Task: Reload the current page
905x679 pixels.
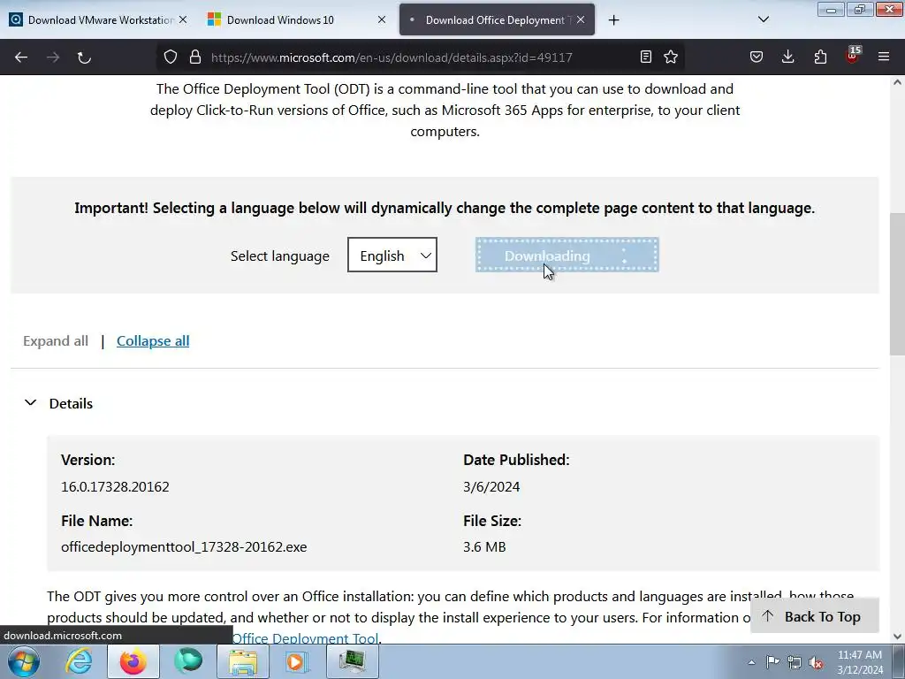Action: (84, 57)
